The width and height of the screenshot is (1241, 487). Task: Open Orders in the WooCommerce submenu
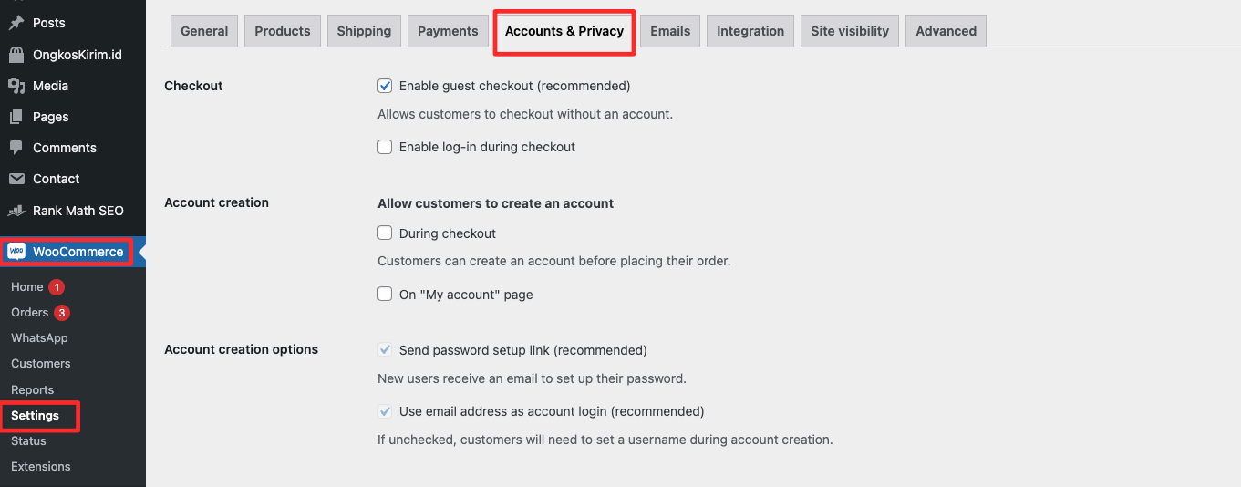click(30, 312)
